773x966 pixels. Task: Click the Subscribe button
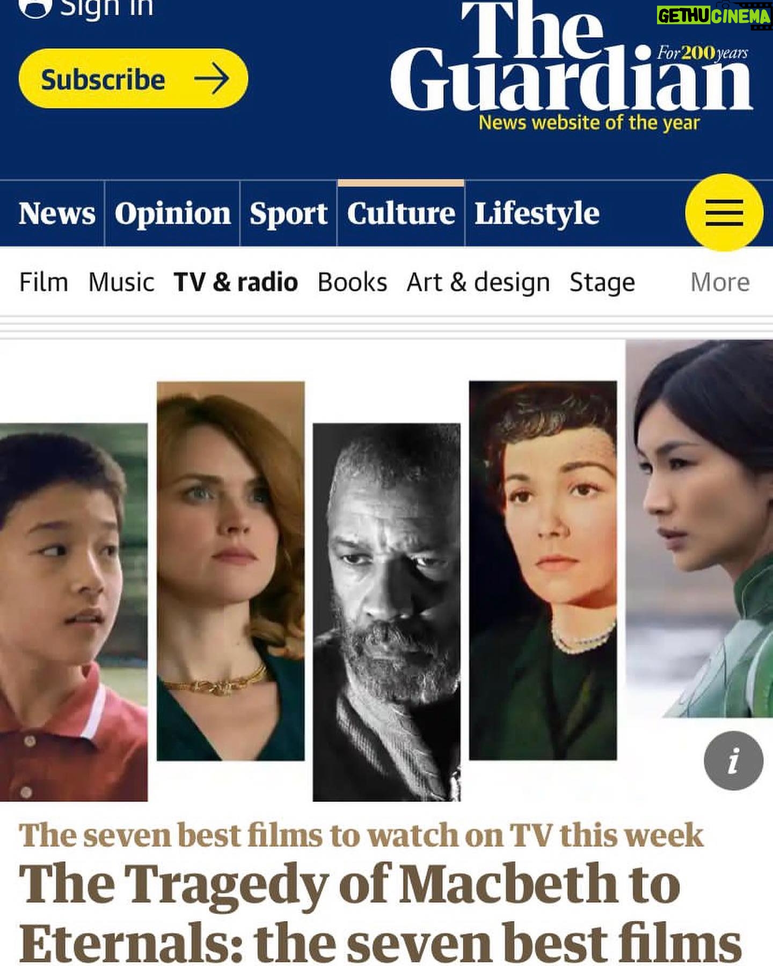coord(133,79)
